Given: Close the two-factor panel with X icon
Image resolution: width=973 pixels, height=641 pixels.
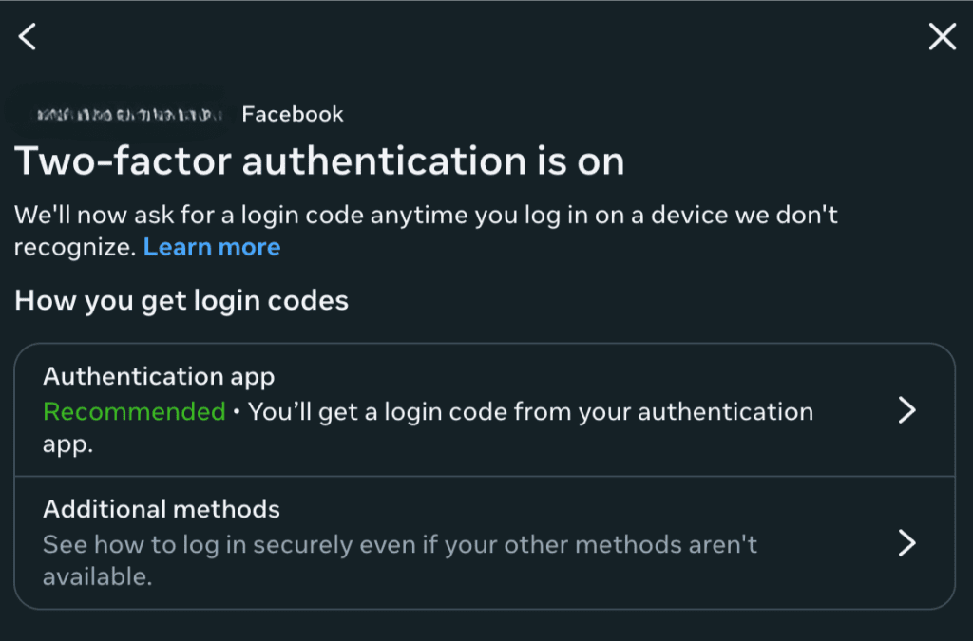Looking at the screenshot, I should click(x=942, y=37).
